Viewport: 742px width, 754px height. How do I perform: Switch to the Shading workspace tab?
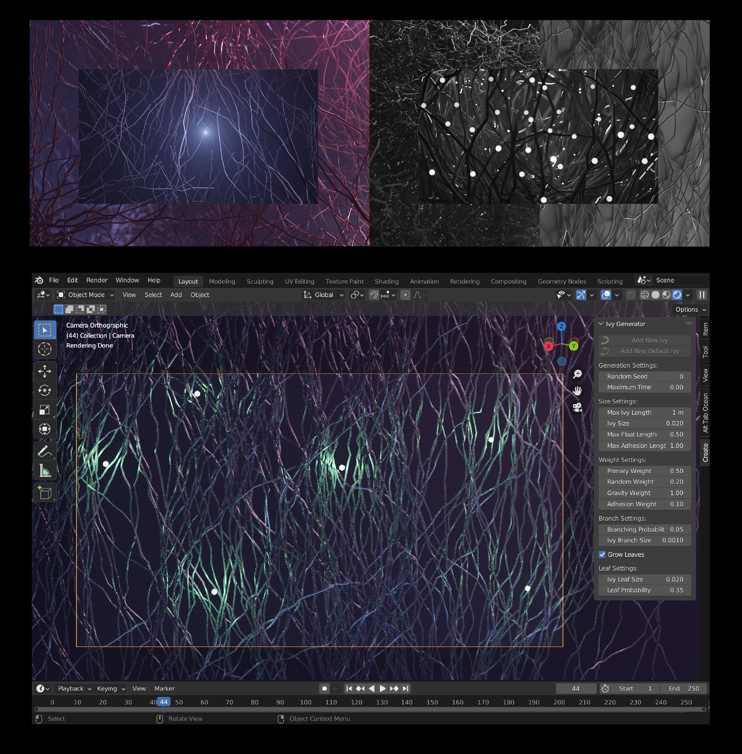pyautogui.click(x=386, y=281)
